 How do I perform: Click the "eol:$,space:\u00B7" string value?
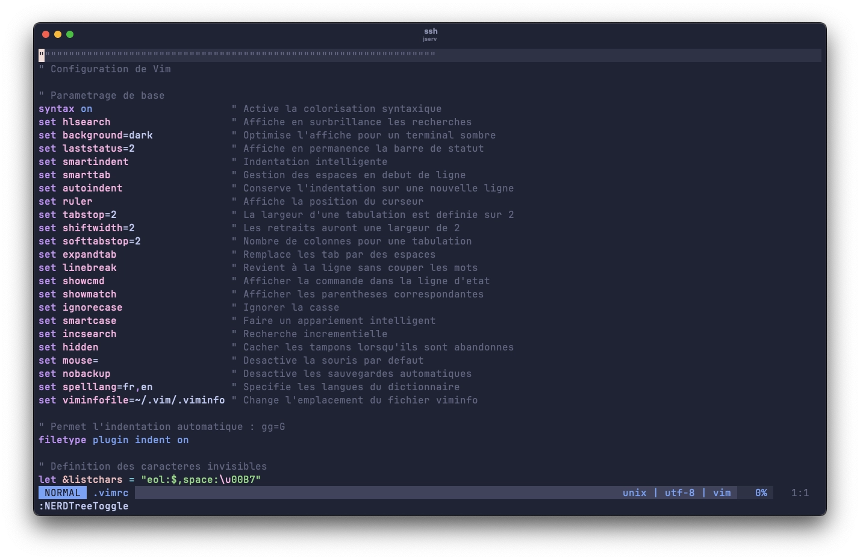(x=201, y=480)
